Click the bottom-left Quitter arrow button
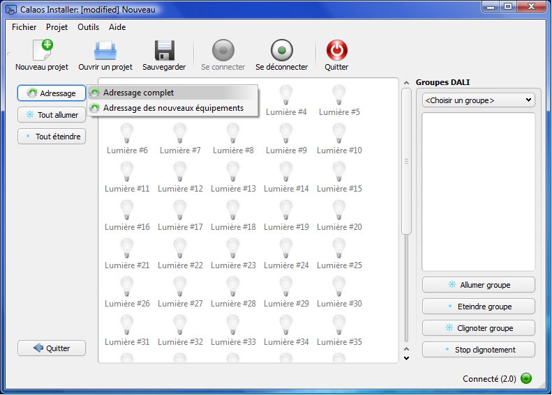Screen dimensions: 552x395 (52, 348)
